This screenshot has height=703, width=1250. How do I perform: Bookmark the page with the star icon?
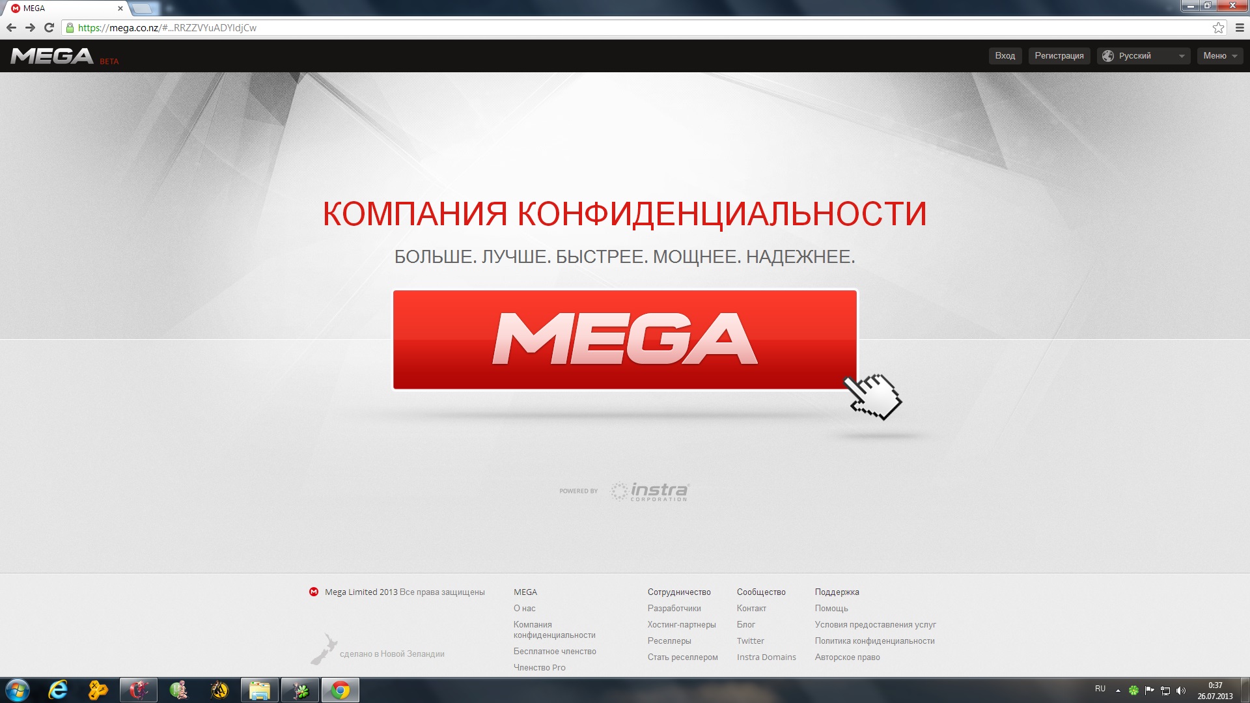[1218, 27]
